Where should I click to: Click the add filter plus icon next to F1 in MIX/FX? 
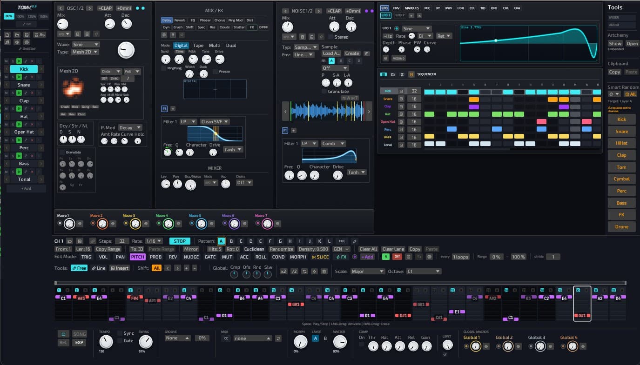[173, 108]
